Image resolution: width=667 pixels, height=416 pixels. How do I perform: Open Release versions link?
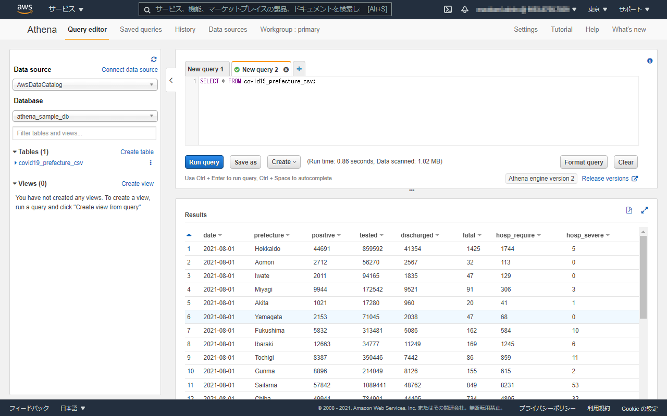click(x=606, y=179)
